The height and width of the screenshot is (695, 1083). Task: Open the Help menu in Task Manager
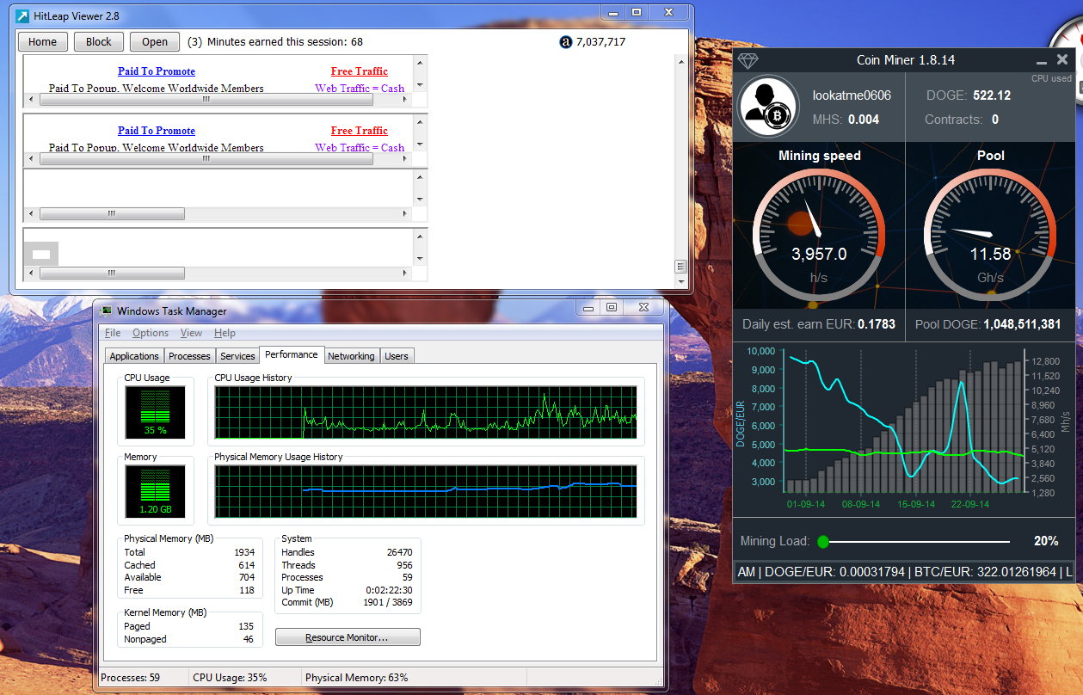[225, 333]
